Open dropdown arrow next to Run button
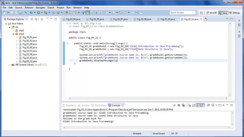244x137 pixels. pos(42,13)
